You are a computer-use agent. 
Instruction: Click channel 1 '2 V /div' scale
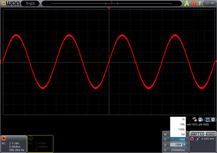pyautogui.click(x=14, y=144)
